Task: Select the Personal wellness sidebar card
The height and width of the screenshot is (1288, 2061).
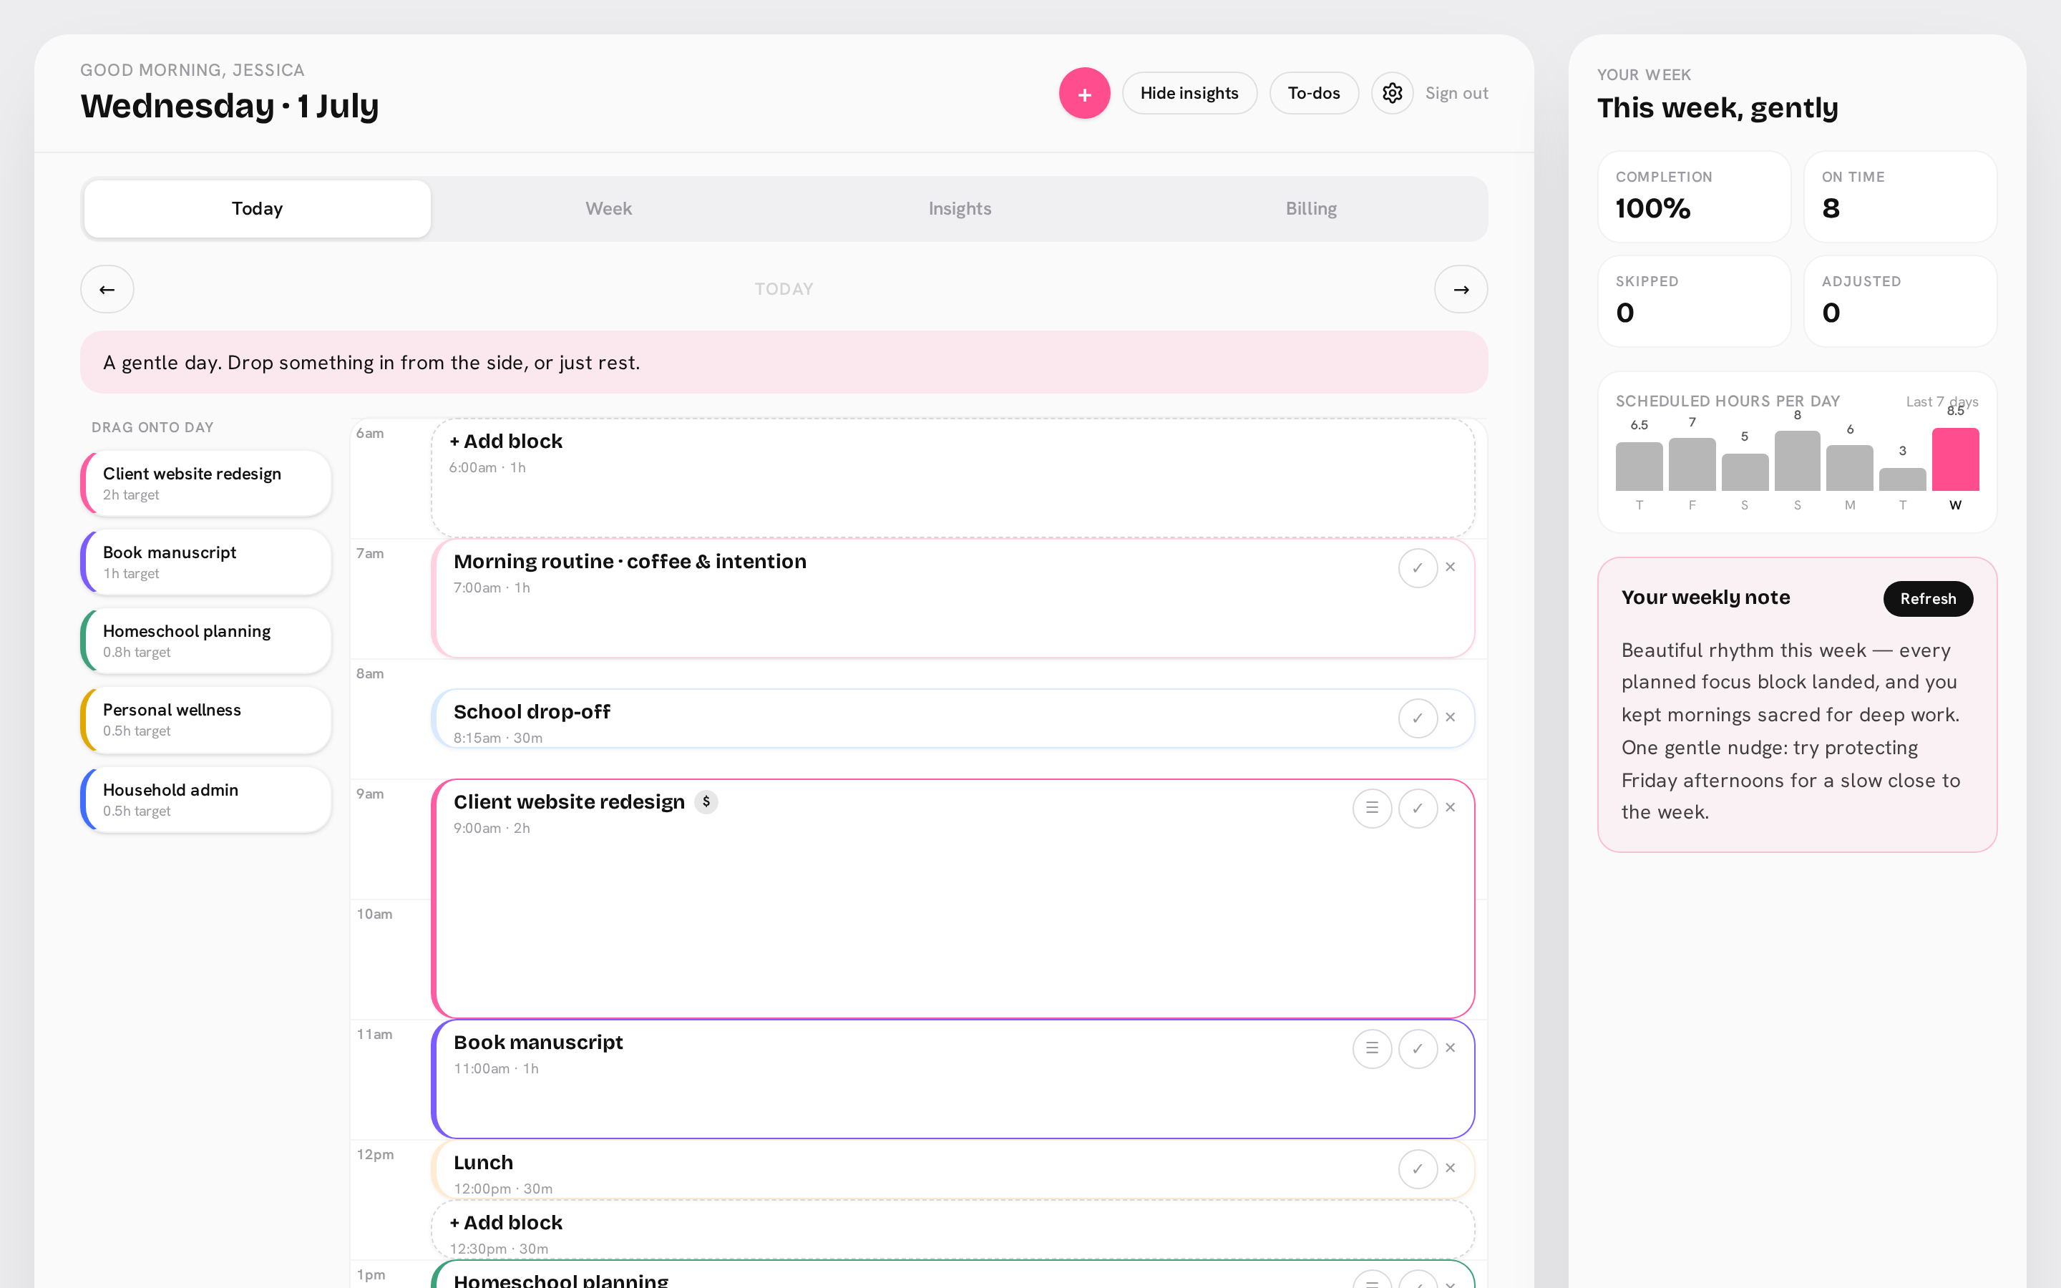Action: pos(206,720)
